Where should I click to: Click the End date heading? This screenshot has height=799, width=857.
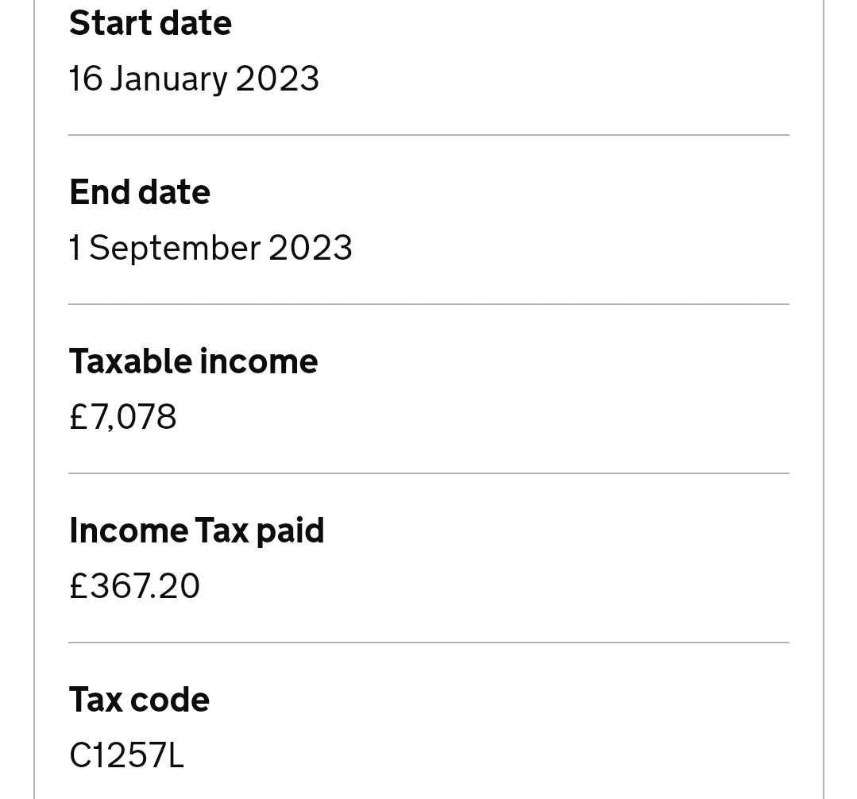tap(140, 192)
